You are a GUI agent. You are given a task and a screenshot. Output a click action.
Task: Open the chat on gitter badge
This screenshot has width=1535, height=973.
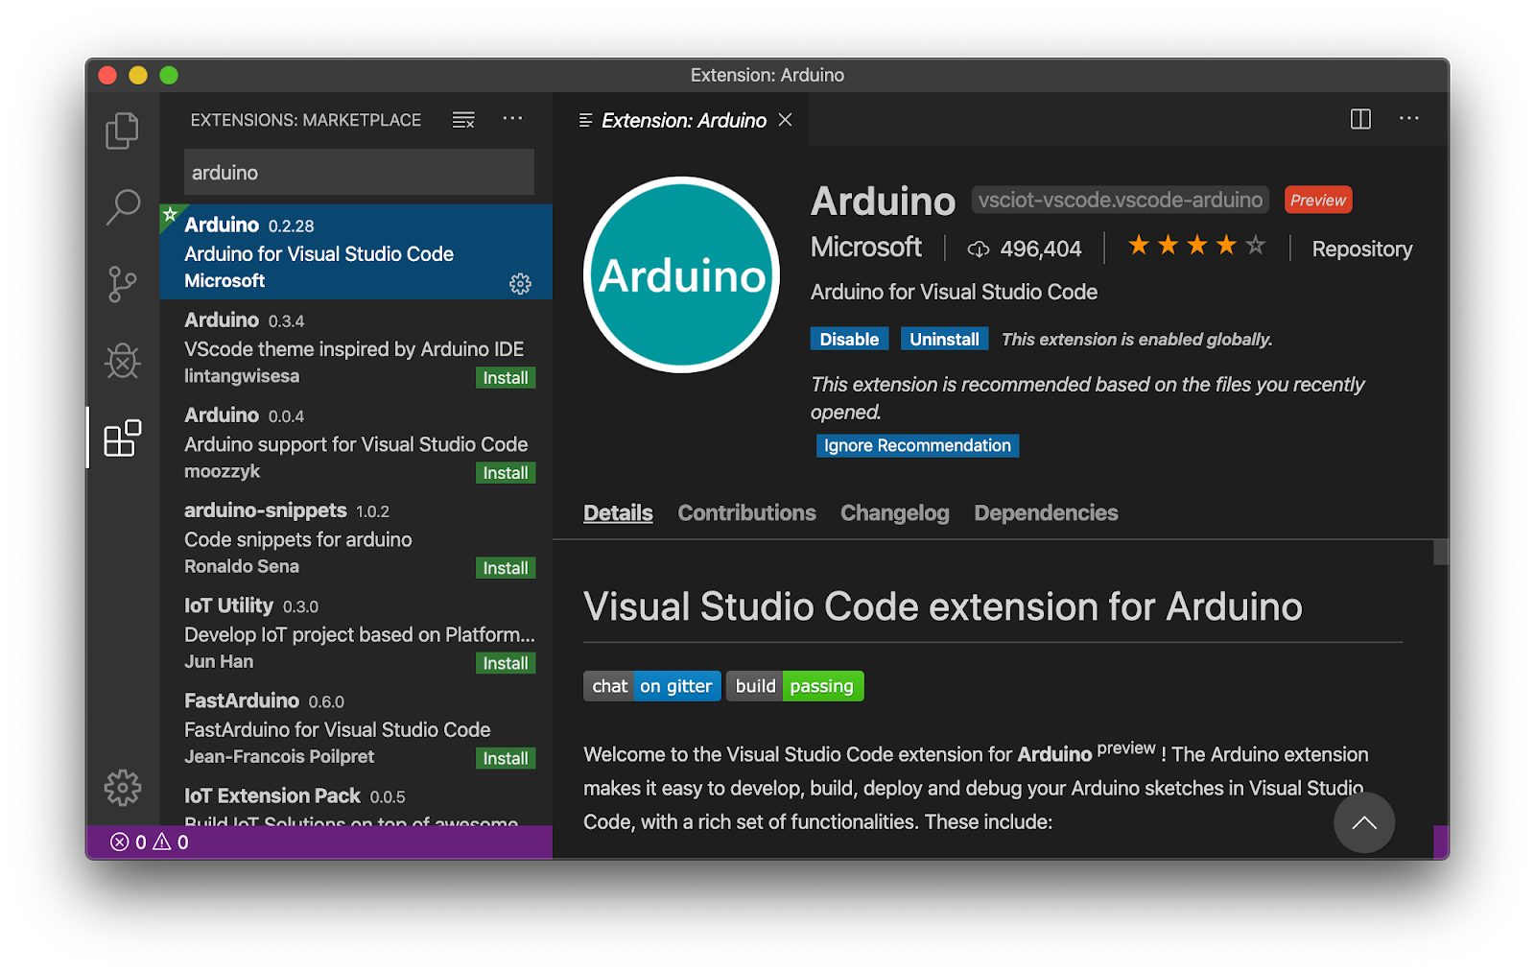652,686
